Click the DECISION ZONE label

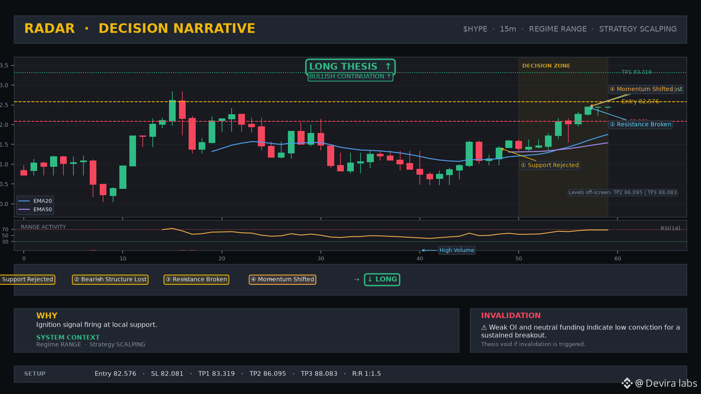click(x=546, y=66)
